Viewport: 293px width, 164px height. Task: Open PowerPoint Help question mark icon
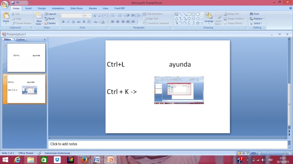pyautogui.click(x=291, y=8)
